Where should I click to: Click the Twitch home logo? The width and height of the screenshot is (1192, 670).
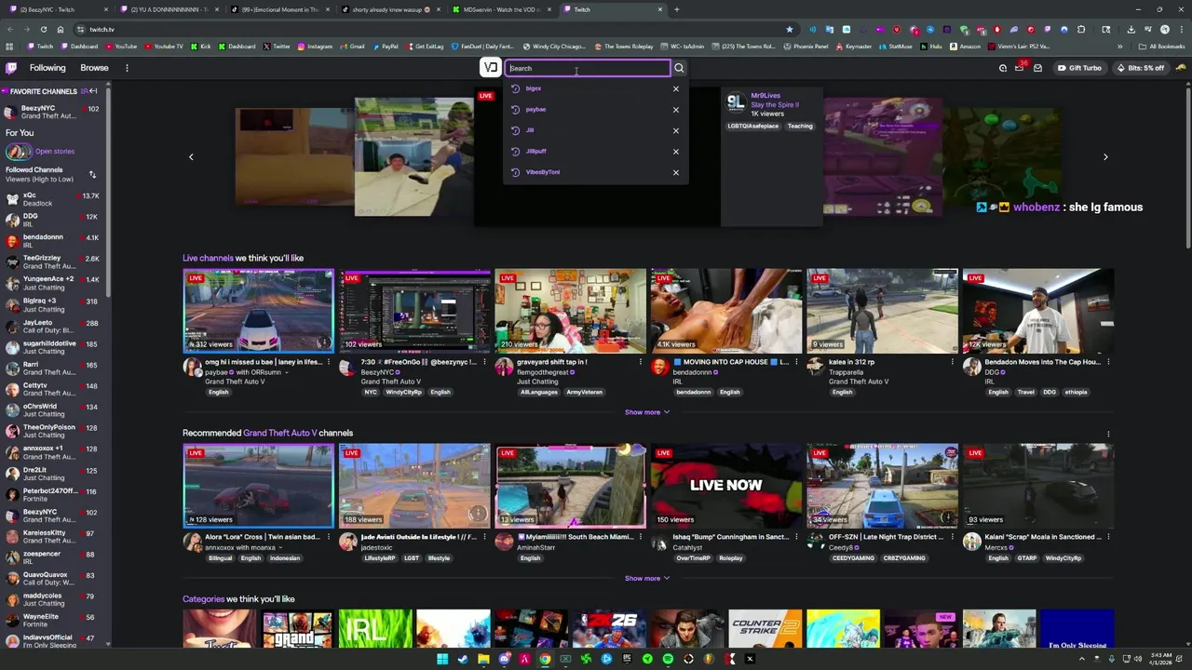pyautogui.click(x=11, y=68)
